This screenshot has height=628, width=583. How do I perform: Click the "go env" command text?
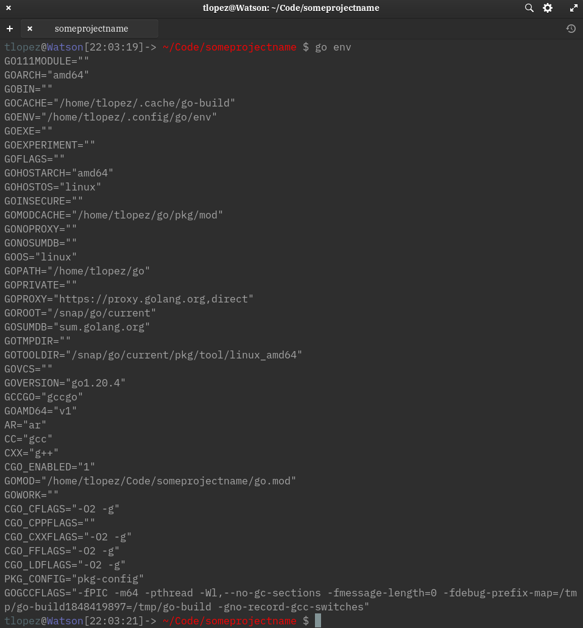pos(333,47)
